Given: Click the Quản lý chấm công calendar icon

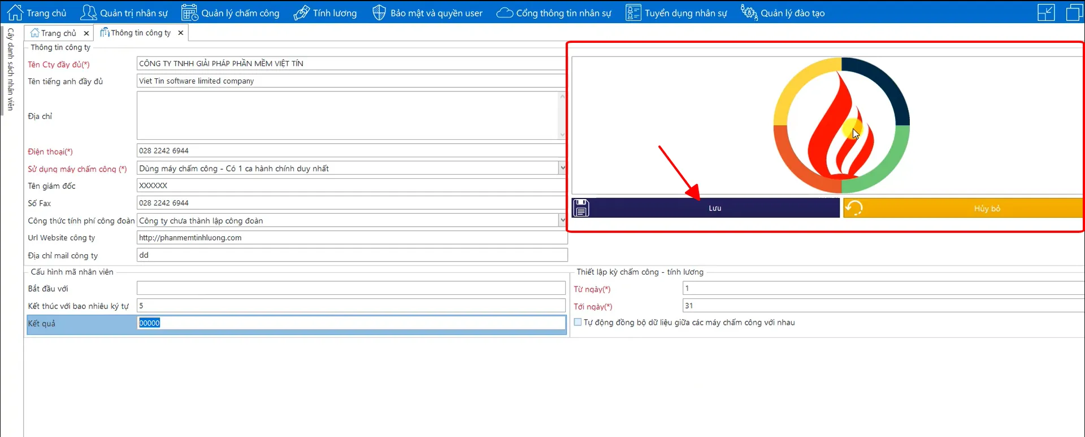Looking at the screenshot, I should pyautogui.click(x=189, y=12).
